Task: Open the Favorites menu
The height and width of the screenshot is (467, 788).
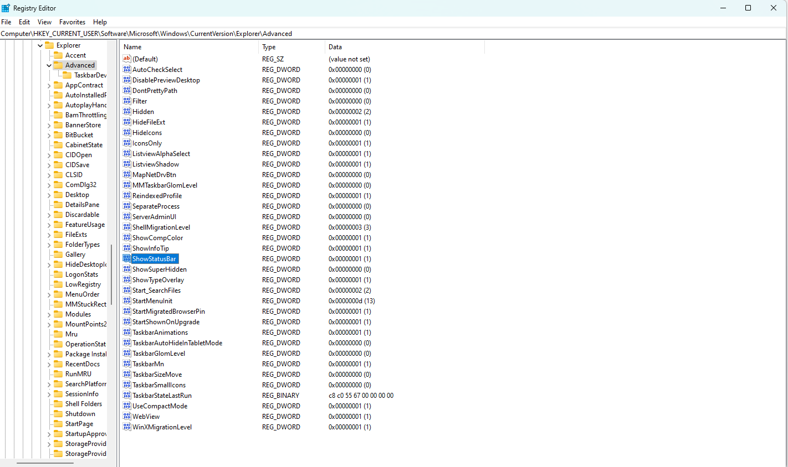Action: coord(72,22)
